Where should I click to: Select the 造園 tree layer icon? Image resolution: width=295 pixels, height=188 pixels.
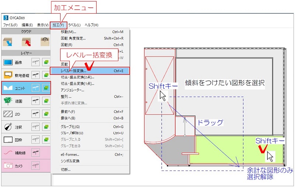point(8,101)
